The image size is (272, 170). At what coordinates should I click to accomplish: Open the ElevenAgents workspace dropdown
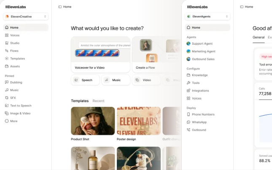[207, 16]
